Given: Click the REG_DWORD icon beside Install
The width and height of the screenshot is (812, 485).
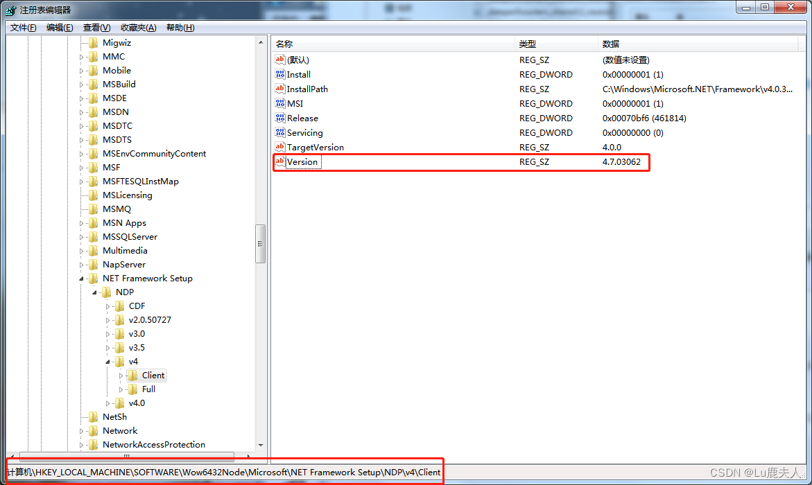Looking at the screenshot, I should [280, 74].
